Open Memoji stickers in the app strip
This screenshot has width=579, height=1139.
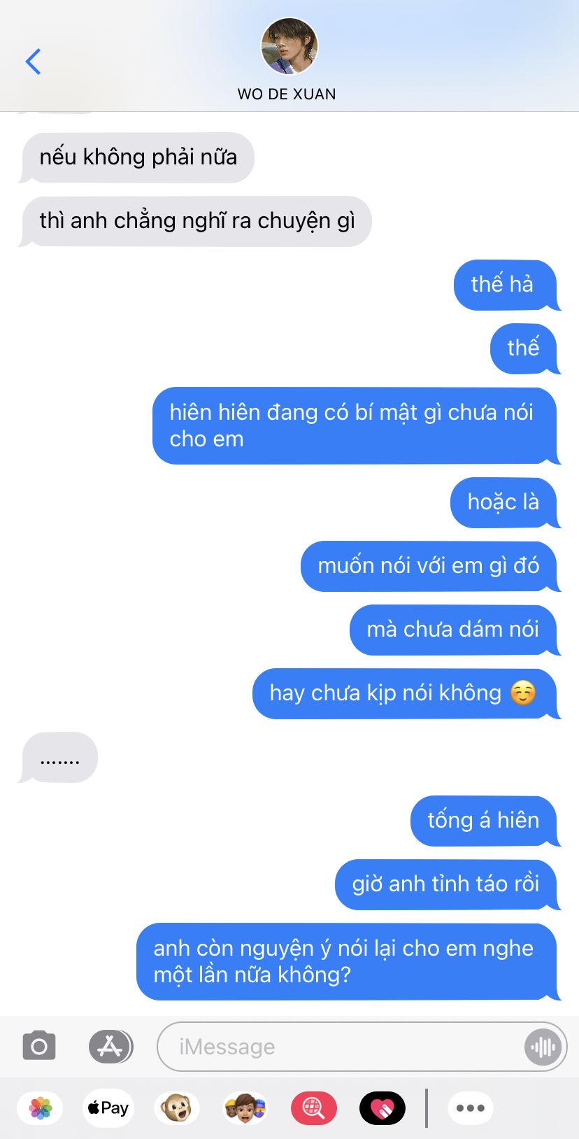coord(245,1108)
